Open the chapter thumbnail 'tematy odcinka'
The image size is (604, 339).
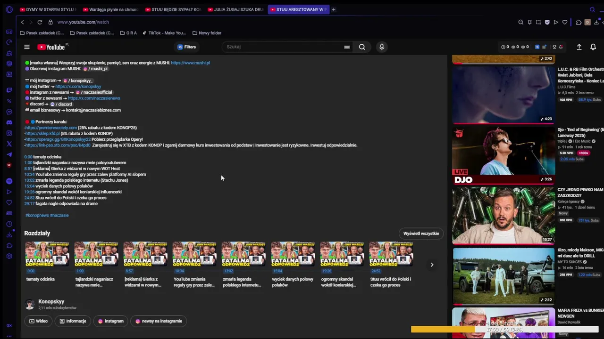pyautogui.click(x=47, y=254)
